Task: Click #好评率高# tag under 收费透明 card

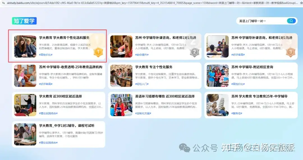Action: 46,84
